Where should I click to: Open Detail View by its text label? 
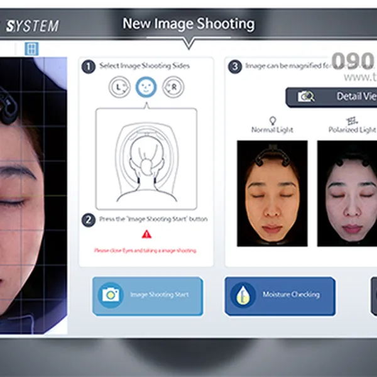tap(355, 97)
